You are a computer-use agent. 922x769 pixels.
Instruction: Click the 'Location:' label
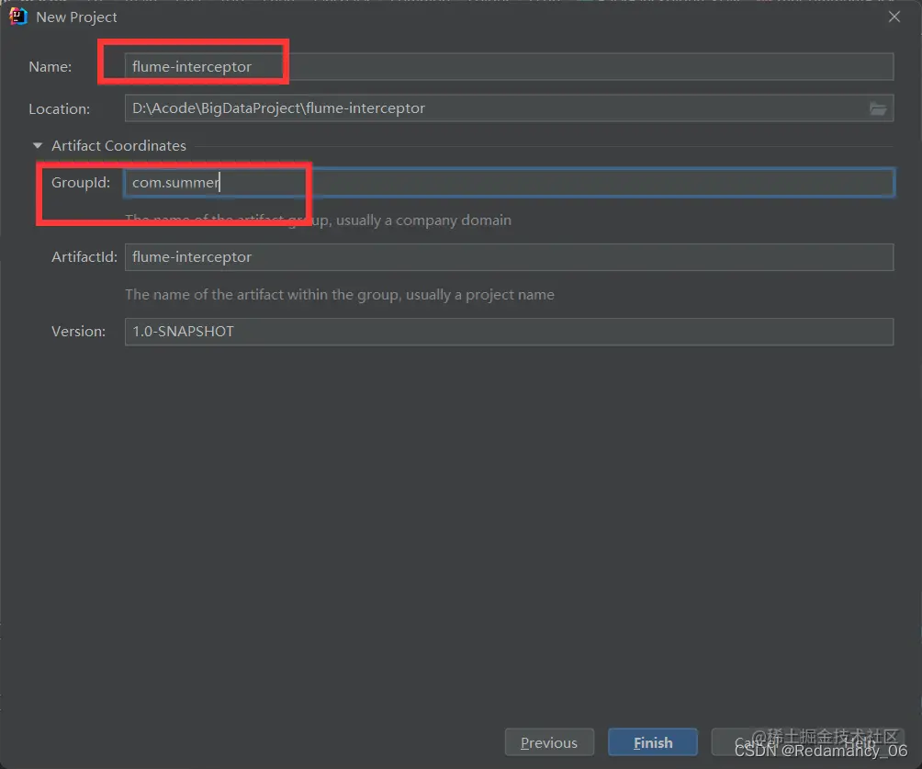coord(60,108)
